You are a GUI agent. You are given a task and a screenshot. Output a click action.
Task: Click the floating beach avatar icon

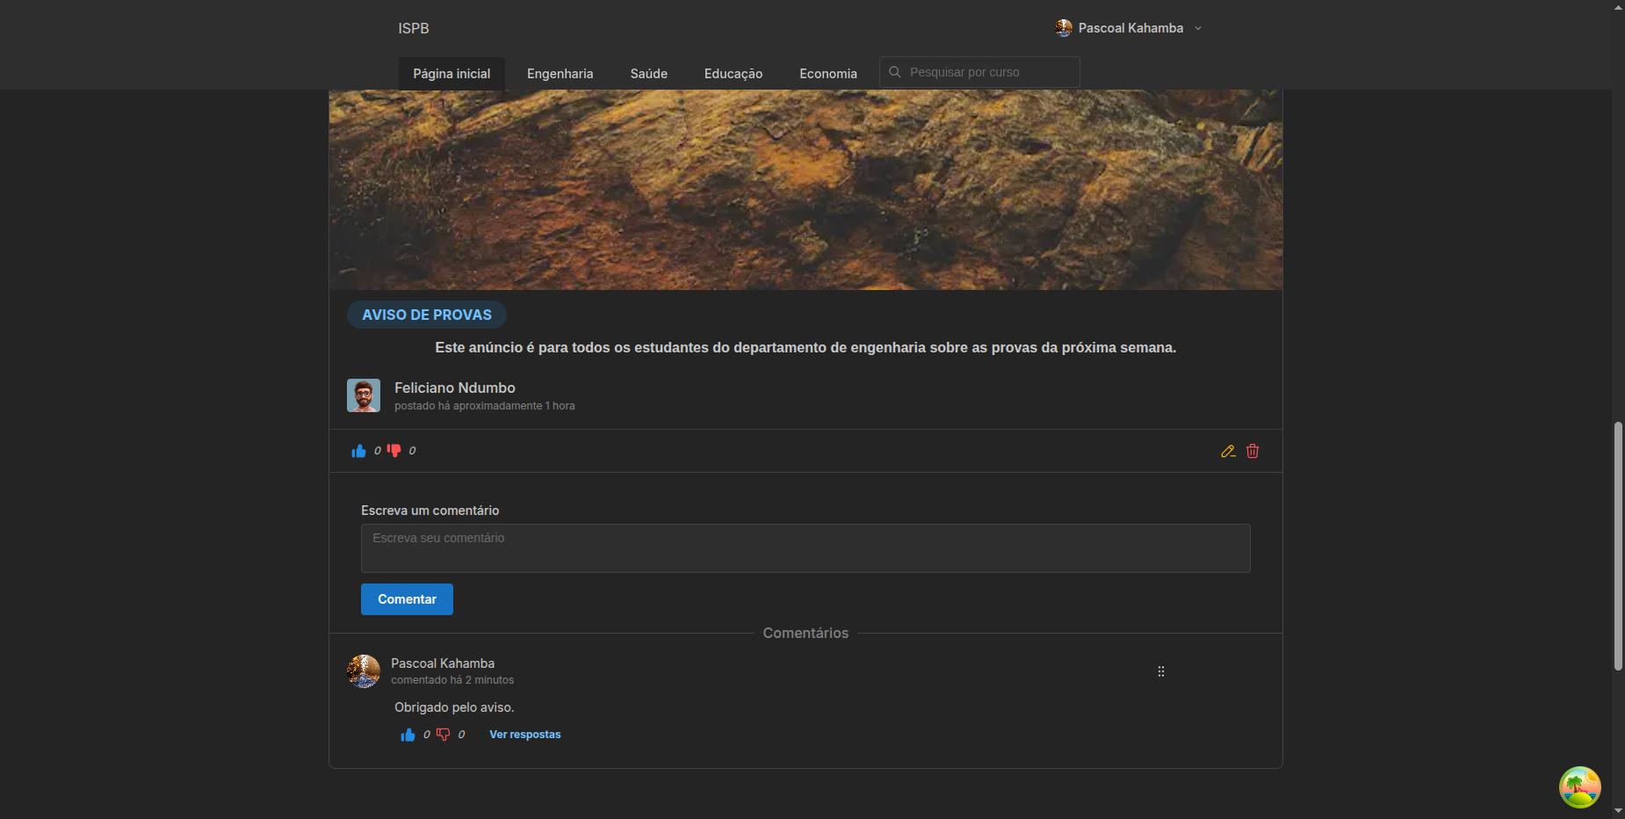(x=1579, y=787)
